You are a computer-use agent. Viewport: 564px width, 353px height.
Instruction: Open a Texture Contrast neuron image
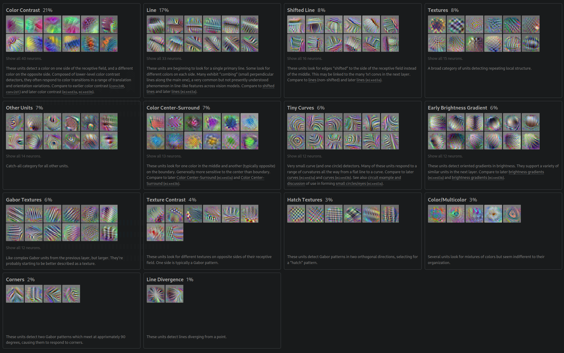(x=156, y=214)
